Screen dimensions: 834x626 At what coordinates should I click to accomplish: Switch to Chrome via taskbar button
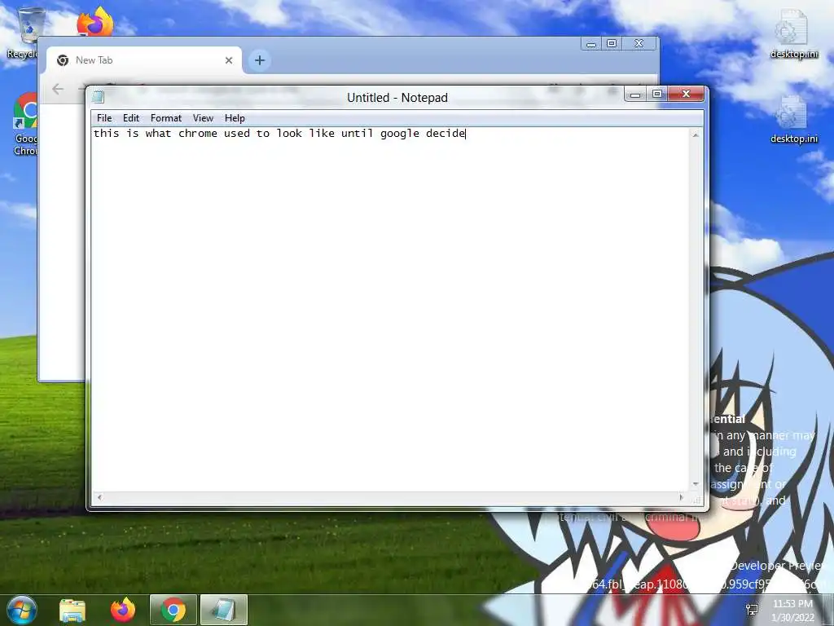point(173,610)
